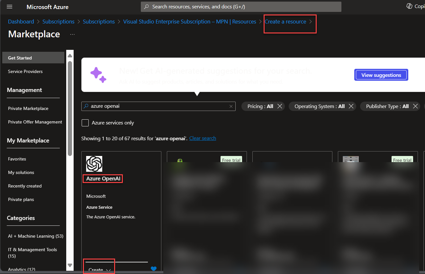
Task: Filter by IT & Management Tools category
Action: click(32, 253)
